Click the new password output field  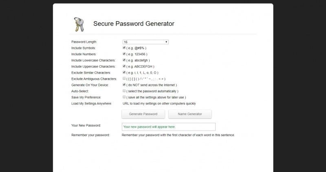pos(168,127)
